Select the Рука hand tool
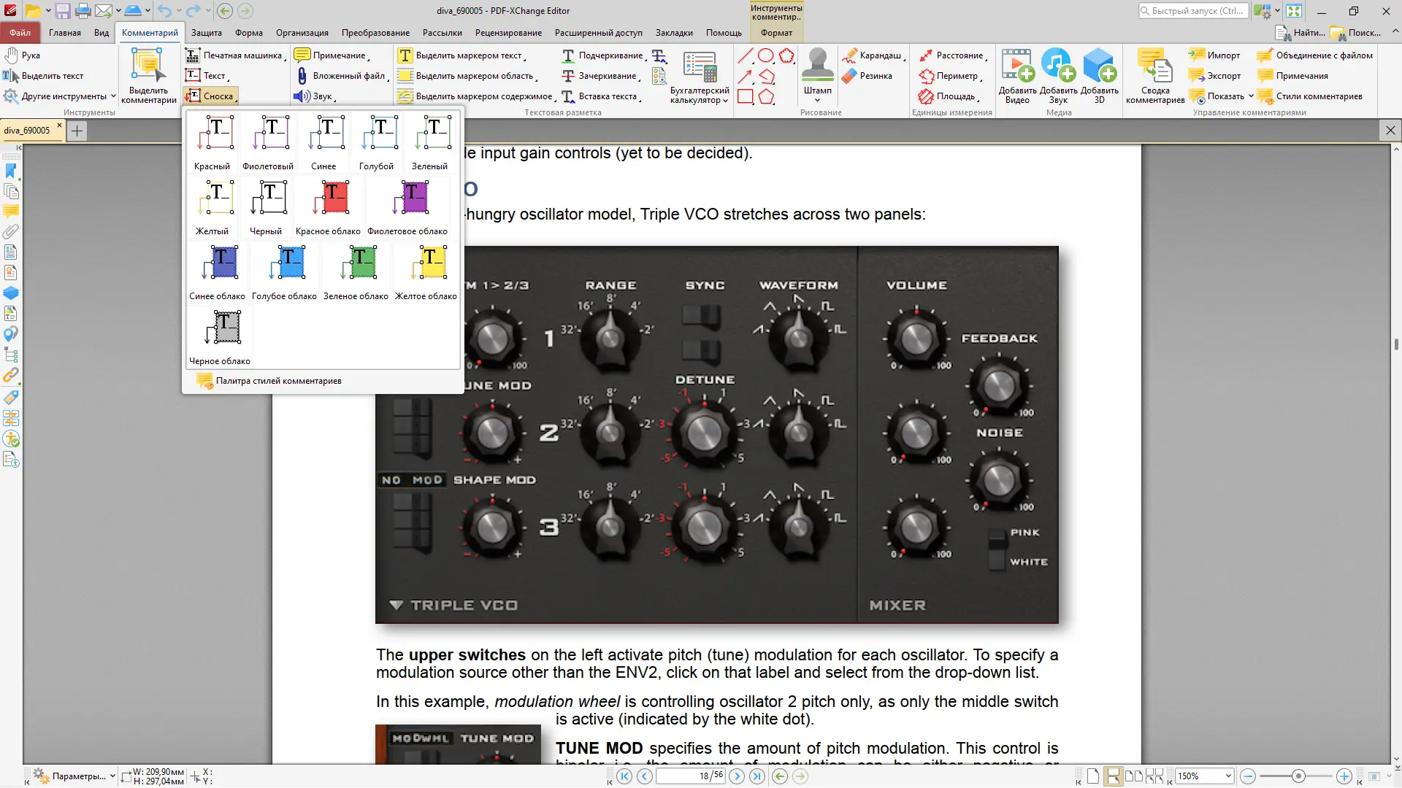Image resolution: width=1402 pixels, height=788 pixels. tap(23, 55)
